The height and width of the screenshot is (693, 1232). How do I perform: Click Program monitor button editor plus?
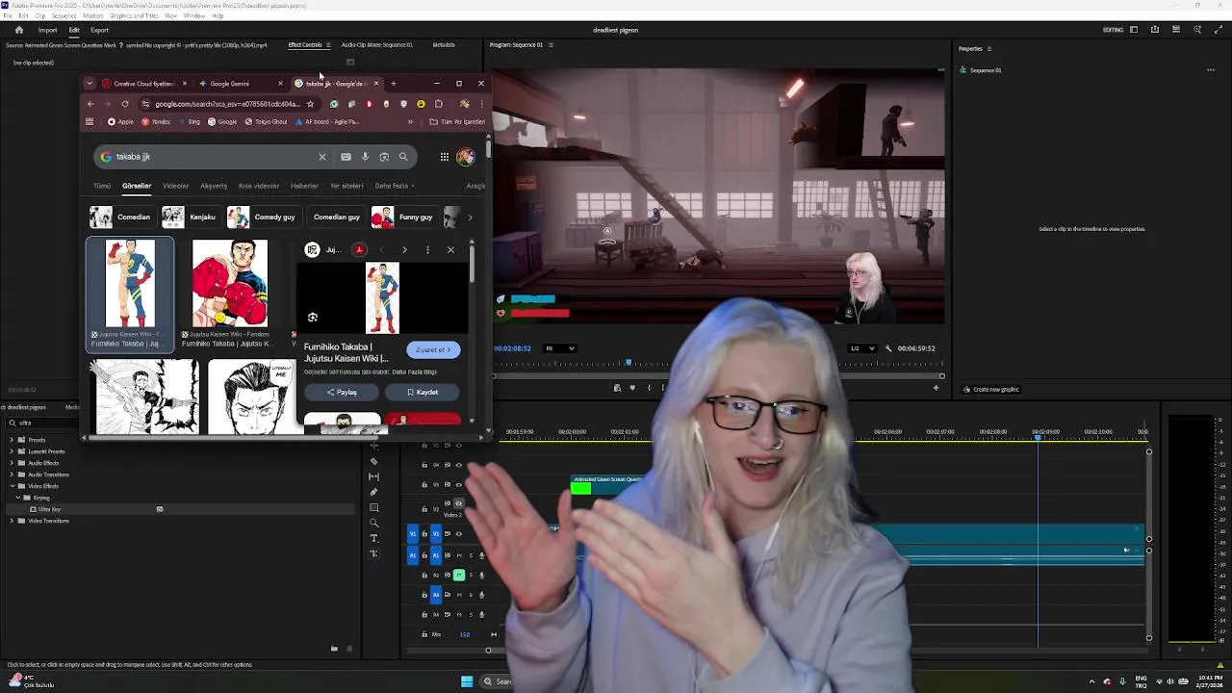(x=936, y=388)
